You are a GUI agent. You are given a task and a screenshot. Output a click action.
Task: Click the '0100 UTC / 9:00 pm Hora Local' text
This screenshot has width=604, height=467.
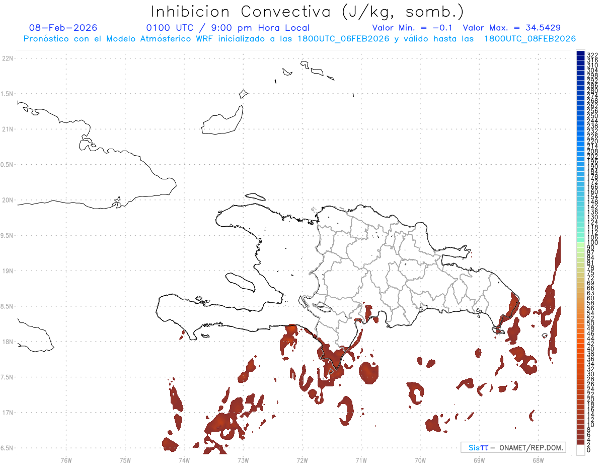click(x=228, y=28)
